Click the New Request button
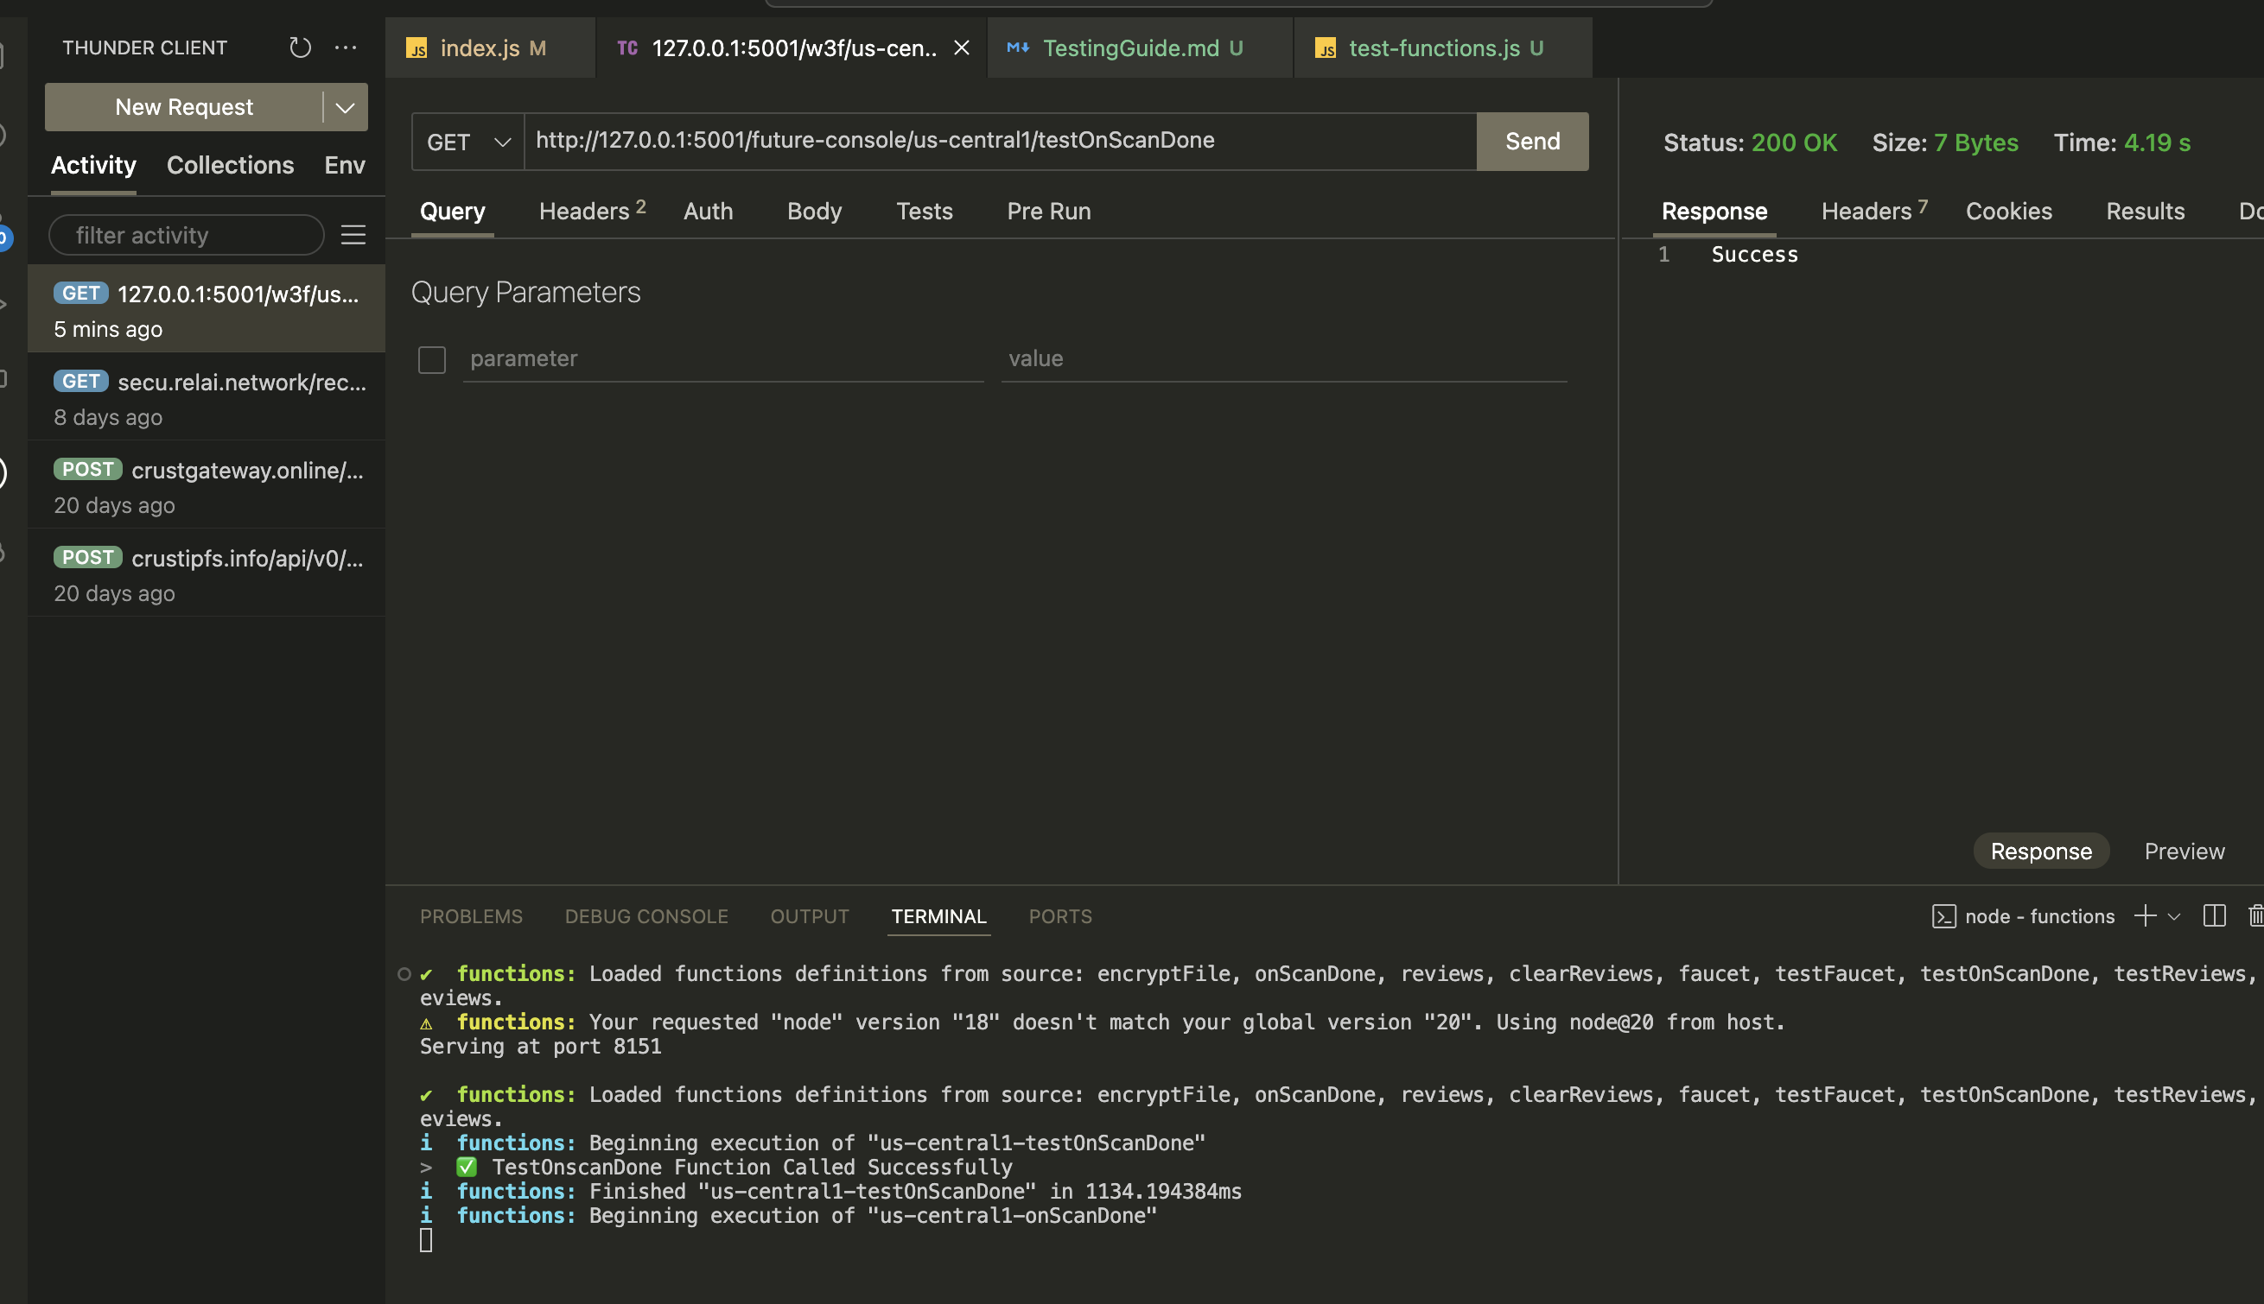Screen dimensions: 2264x1304 click(x=184, y=107)
